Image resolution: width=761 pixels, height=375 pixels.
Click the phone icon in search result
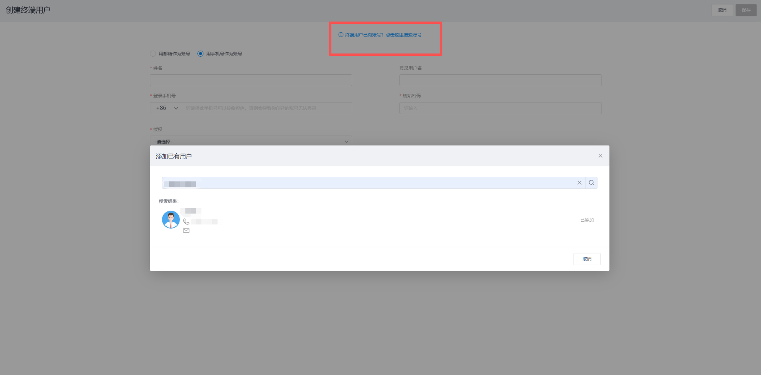tap(186, 221)
